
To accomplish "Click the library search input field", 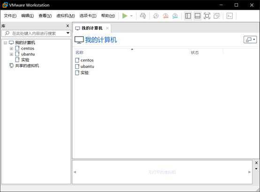I will pyautogui.click(x=34, y=33).
